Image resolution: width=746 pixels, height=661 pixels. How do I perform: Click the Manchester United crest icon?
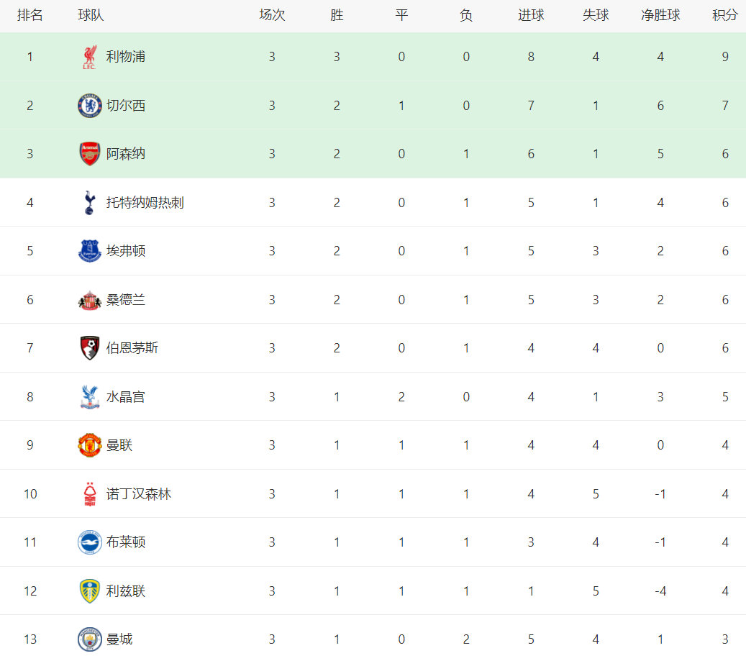point(89,445)
